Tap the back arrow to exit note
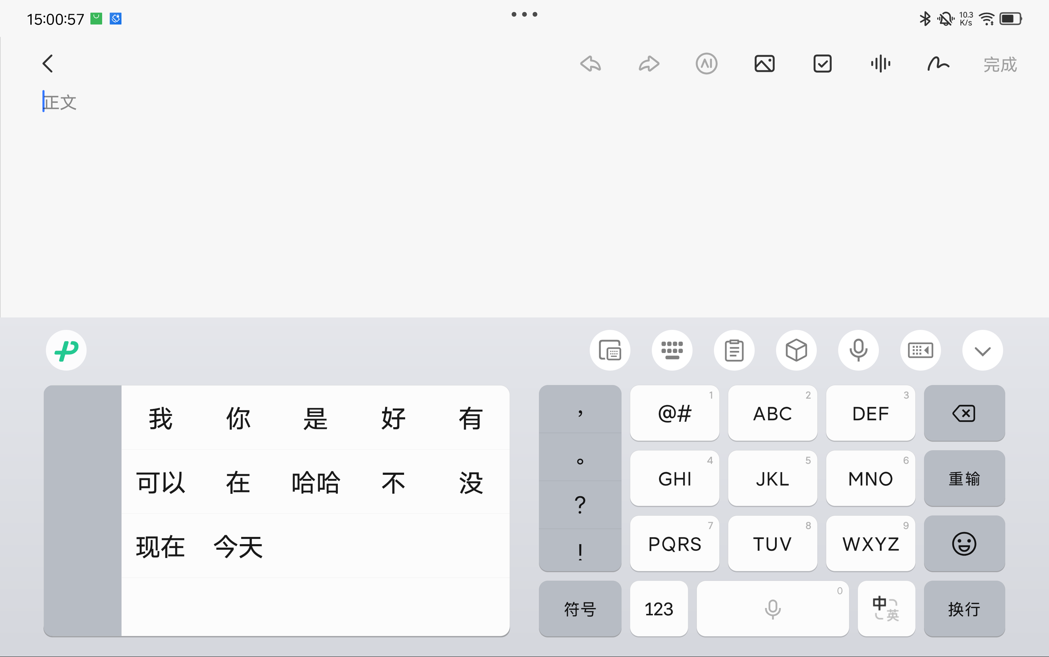This screenshot has width=1049, height=657. 48,64
